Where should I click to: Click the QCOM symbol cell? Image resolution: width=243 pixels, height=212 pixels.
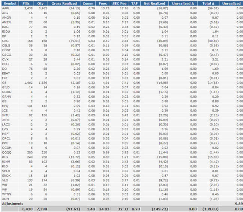click(x=7, y=148)
